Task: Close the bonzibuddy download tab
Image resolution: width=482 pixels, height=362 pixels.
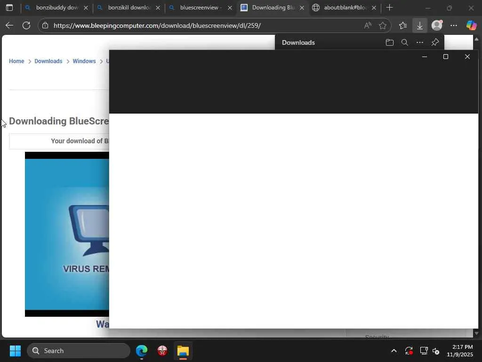Action: click(x=86, y=8)
